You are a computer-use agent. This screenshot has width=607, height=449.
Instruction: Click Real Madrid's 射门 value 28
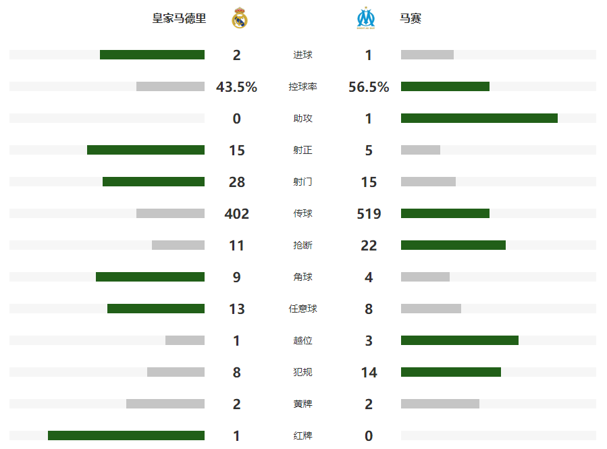click(236, 182)
